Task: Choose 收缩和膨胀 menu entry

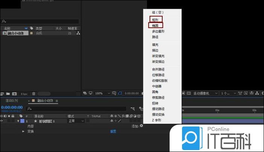Action: tap(160, 81)
